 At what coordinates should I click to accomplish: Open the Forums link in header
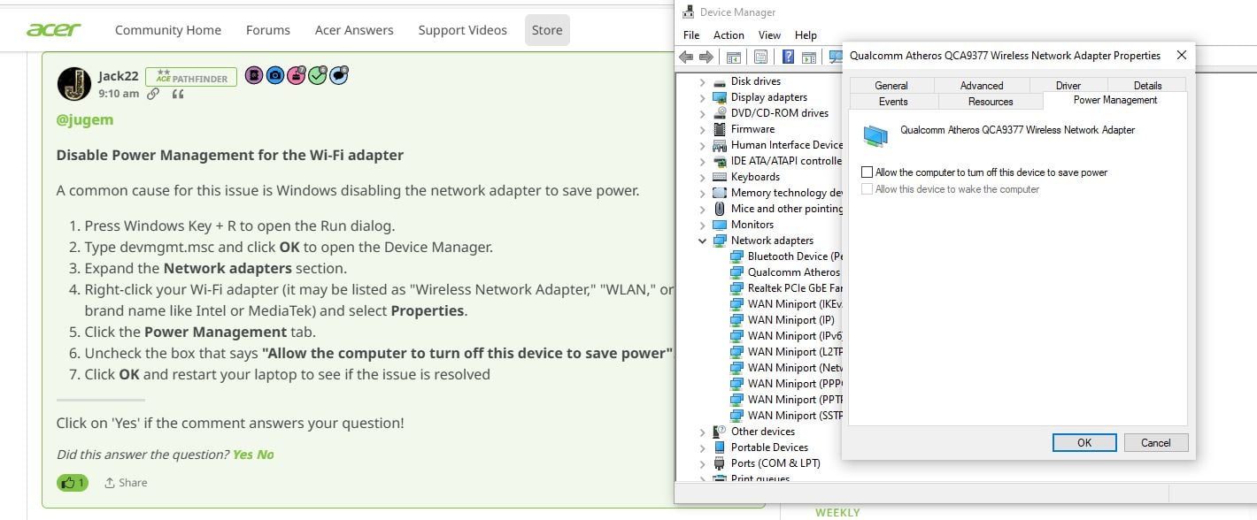click(268, 30)
